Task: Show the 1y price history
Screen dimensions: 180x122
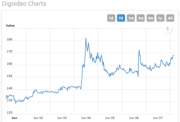Action: coord(160,18)
